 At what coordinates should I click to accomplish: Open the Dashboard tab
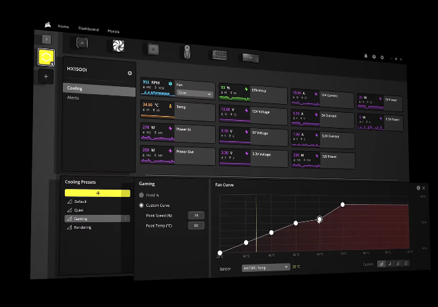pyautogui.click(x=89, y=29)
